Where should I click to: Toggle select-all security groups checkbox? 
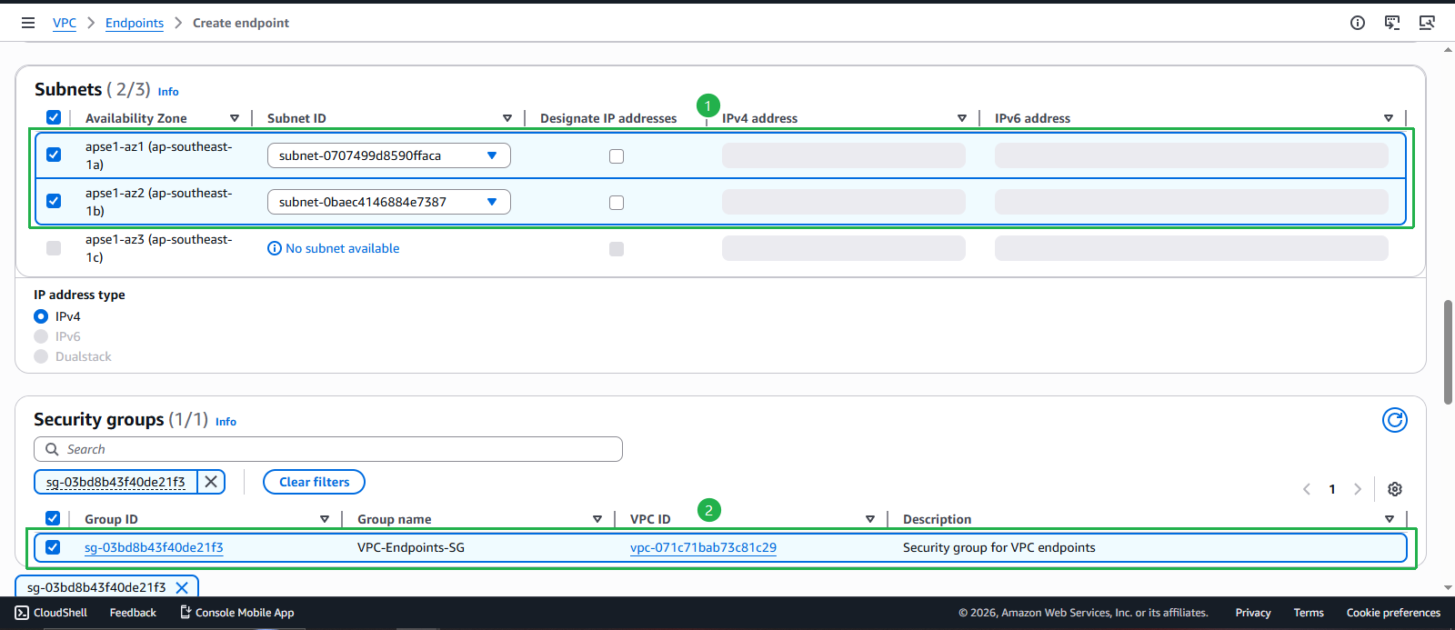pos(53,518)
